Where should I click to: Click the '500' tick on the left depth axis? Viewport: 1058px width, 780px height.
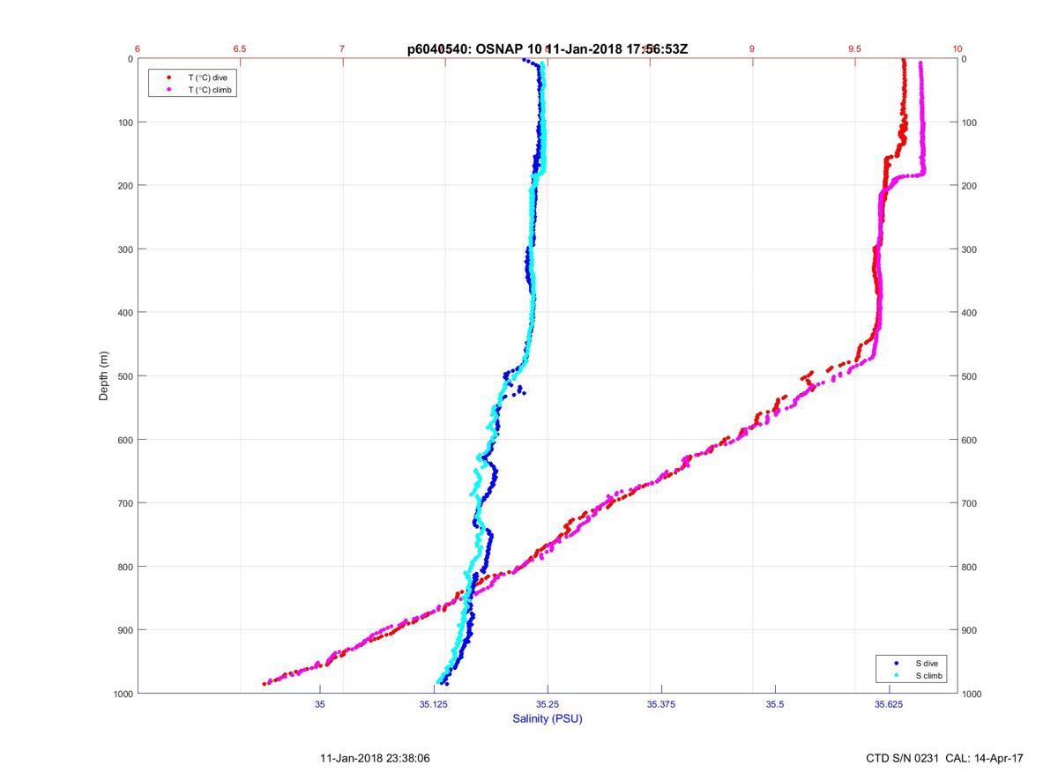(124, 376)
